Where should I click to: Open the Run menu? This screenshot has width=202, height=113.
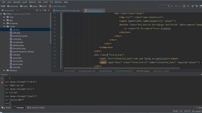[40, 2]
